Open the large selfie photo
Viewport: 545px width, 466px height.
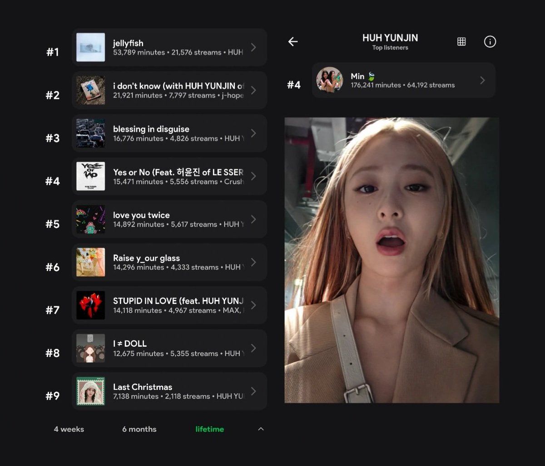click(391, 260)
